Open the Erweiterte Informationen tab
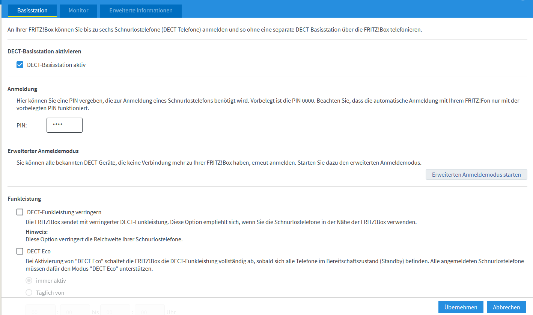Screen dimensions: 533x315 pos(141,11)
